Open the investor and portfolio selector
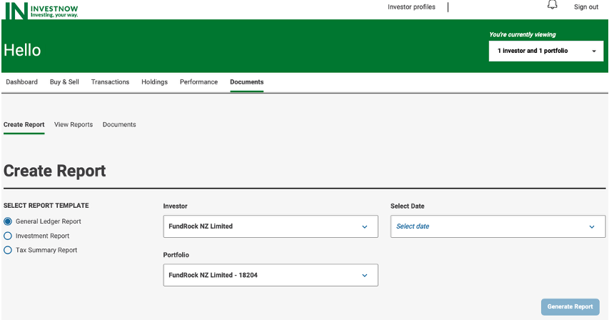The height and width of the screenshot is (320, 609). 546,51
